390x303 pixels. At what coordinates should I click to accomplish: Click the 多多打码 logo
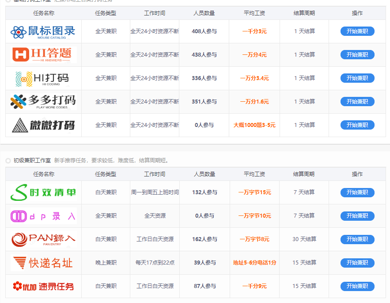43,102
